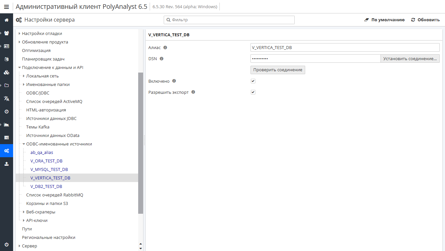Open the translation language sidebar icon
Viewport: 445px width, 251px height.
[x=7, y=98]
